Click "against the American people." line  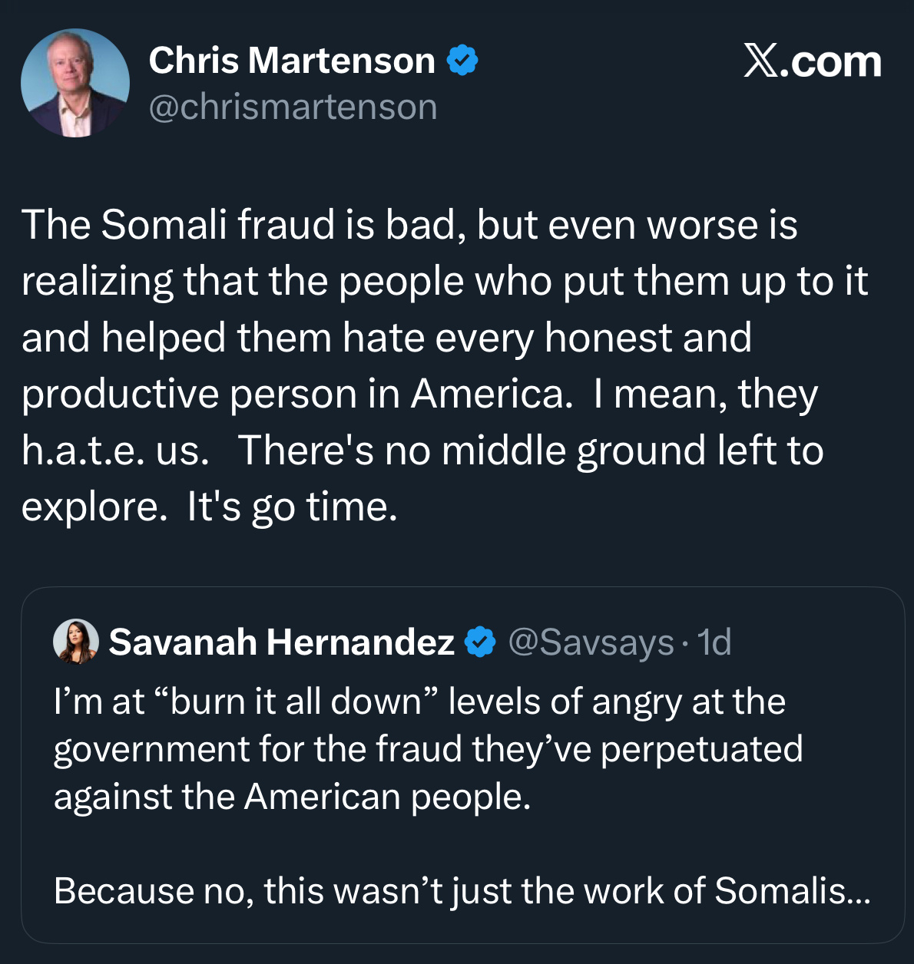pyautogui.click(x=292, y=797)
